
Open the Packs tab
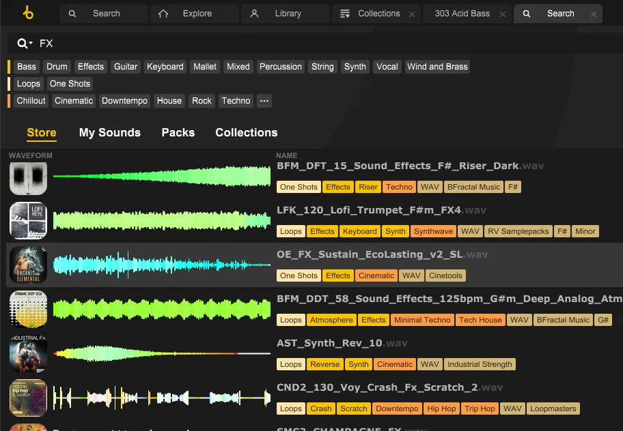178,132
